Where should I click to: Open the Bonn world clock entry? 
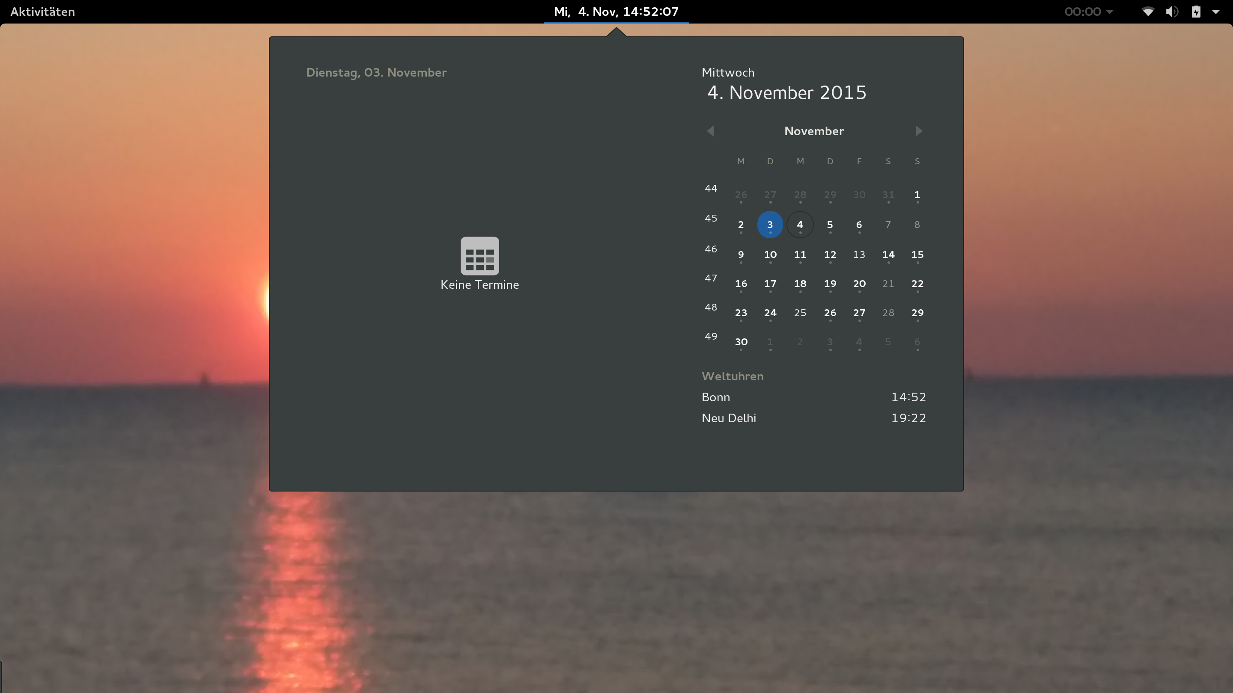click(x=814, y=397)
